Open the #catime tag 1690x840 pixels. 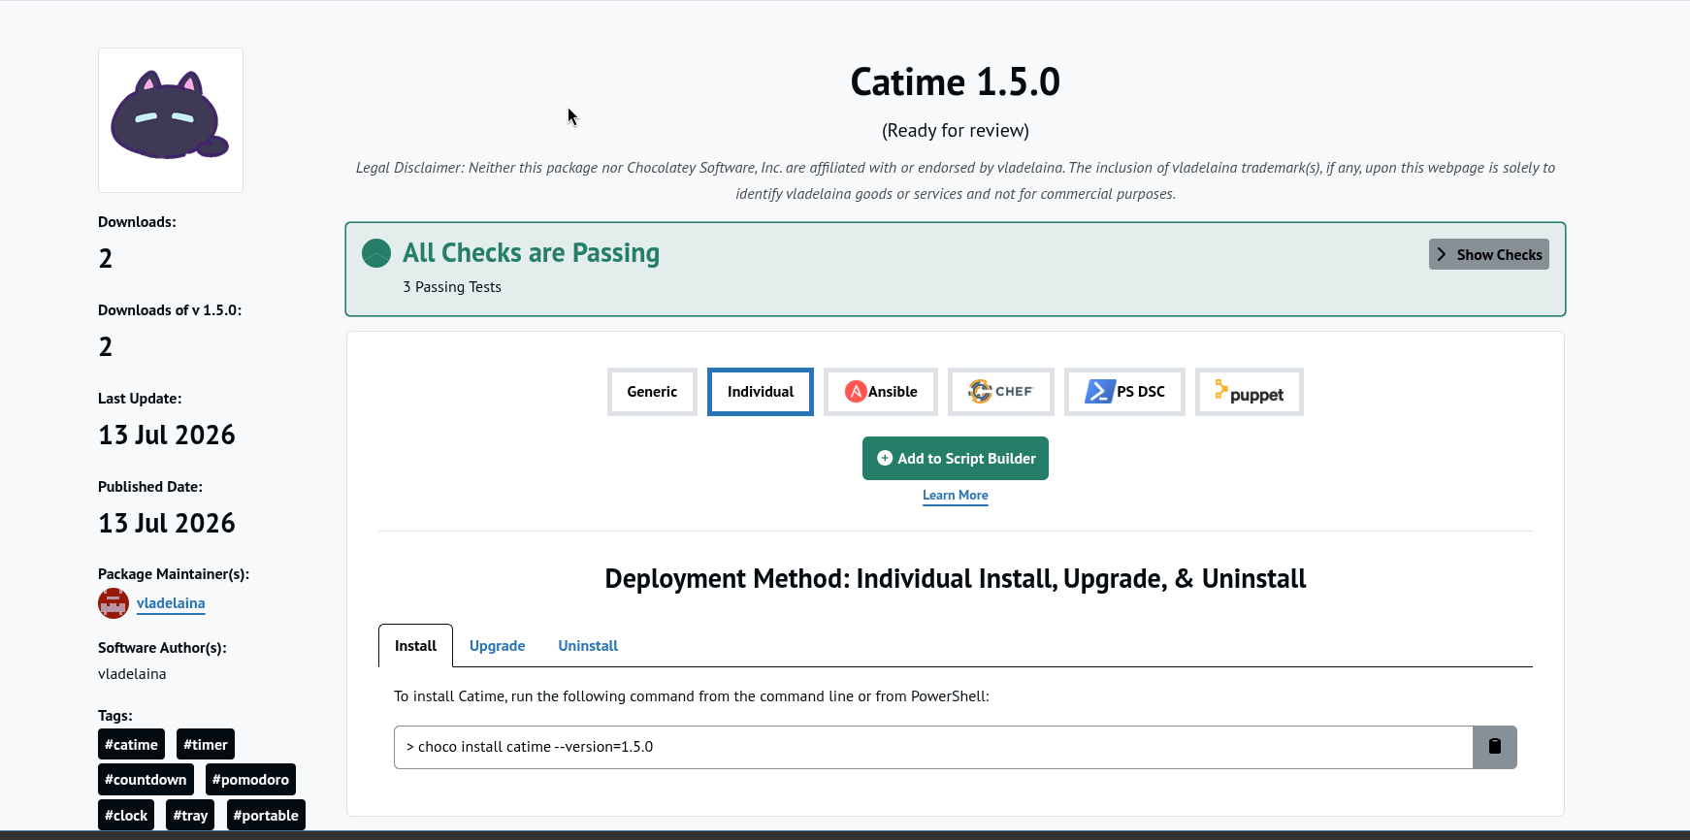pos(131,745)
